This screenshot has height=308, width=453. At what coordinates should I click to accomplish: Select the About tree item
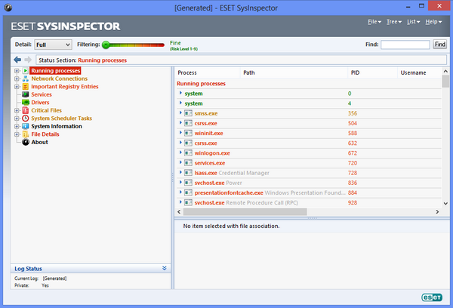click(x=39, y=142)
